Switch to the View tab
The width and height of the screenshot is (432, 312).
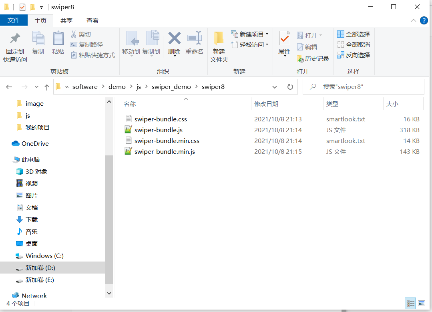click(92, 21)
